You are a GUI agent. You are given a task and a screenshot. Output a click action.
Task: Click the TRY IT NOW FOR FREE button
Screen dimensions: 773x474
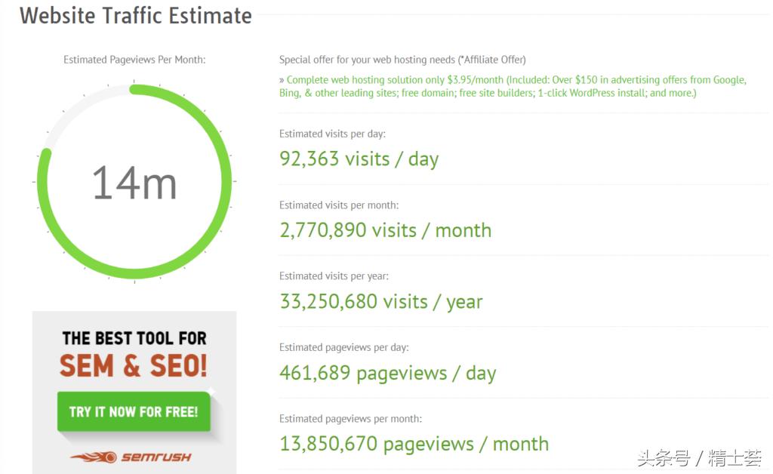click(x=134, y=411)
